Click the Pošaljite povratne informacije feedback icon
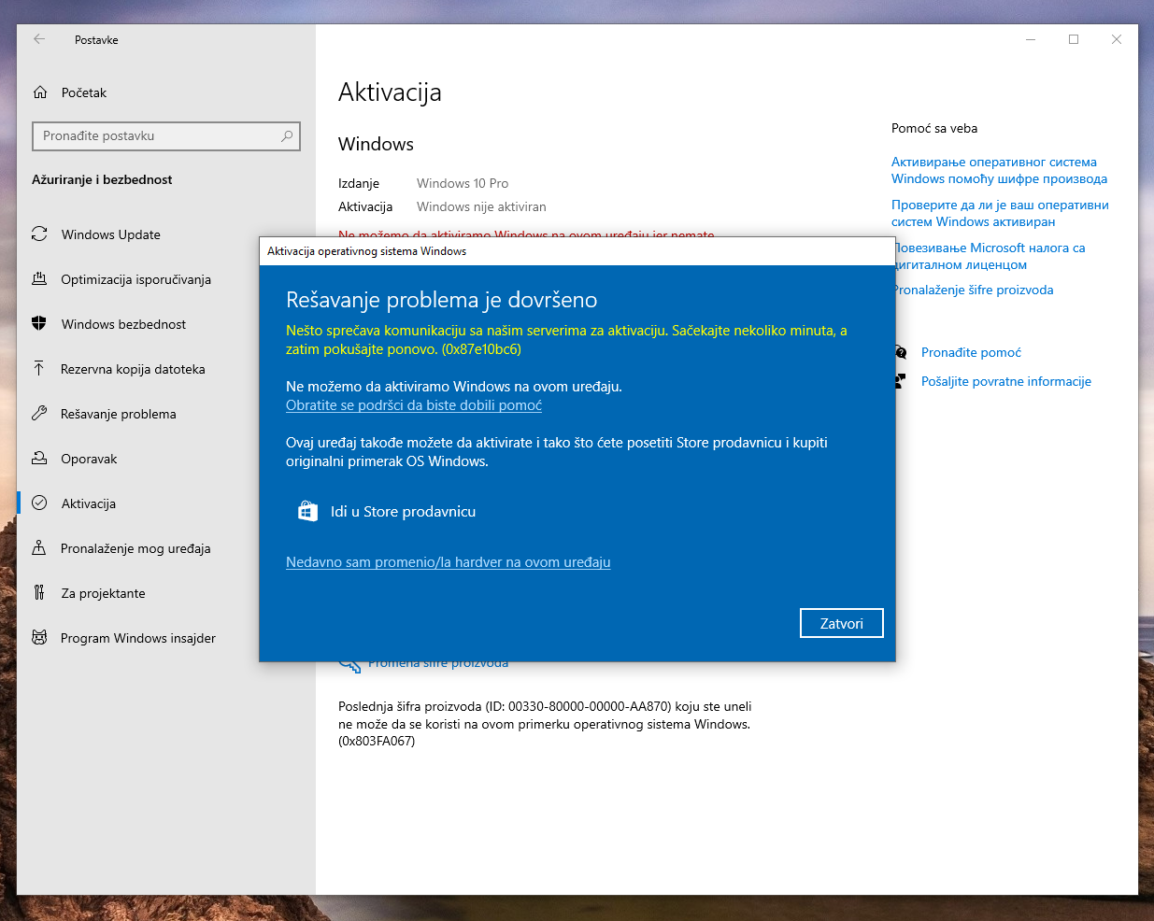The height and width of the screenshot is (921, 1154). (x=901, y=381)
